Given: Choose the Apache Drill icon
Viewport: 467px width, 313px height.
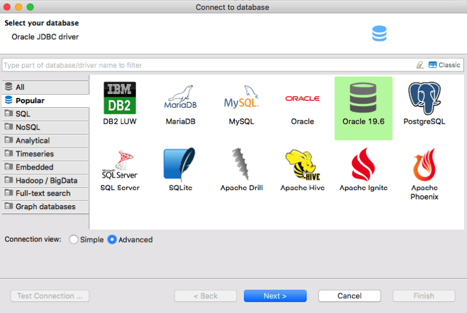Looking at the screenshot, I should click(241, 164).
